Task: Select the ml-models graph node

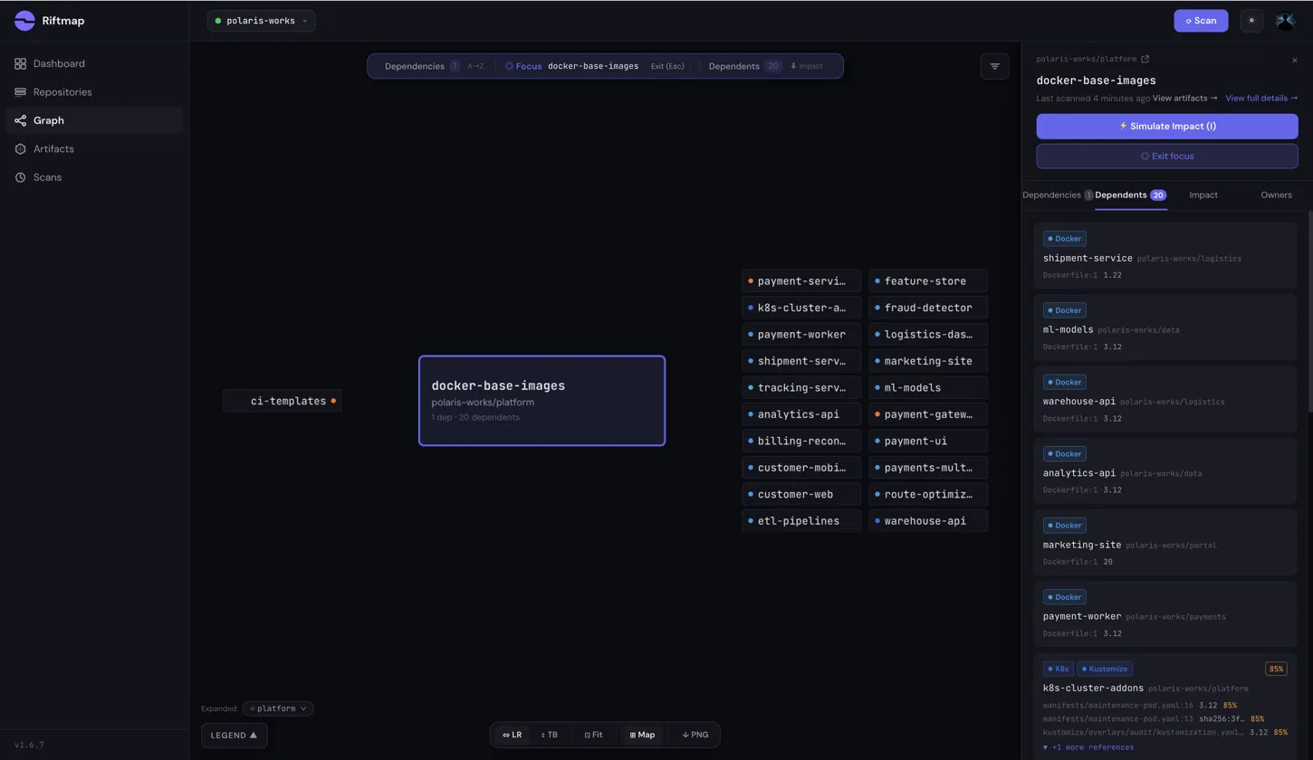Action: (927, 387)
